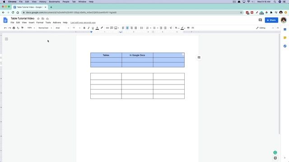Open the border color picker
The image size is (289, 162).
pos(182,28)
